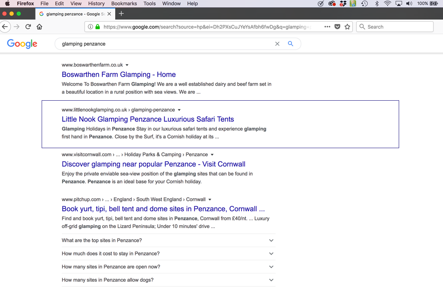Open the Help menu
The height and width of the screenshot is (287, 443).
pyautogui.click(x=192, y=4)
